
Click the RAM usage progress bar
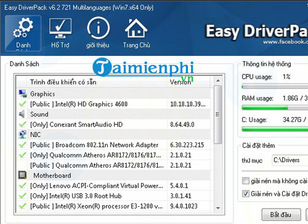pos(275,107)
